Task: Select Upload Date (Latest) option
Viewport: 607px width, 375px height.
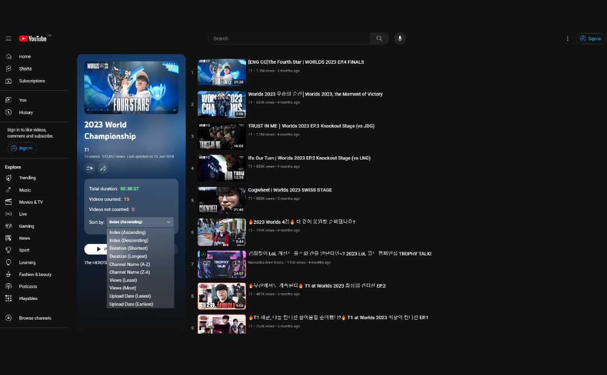Action: pyautogui.click(x=140, y=296)
